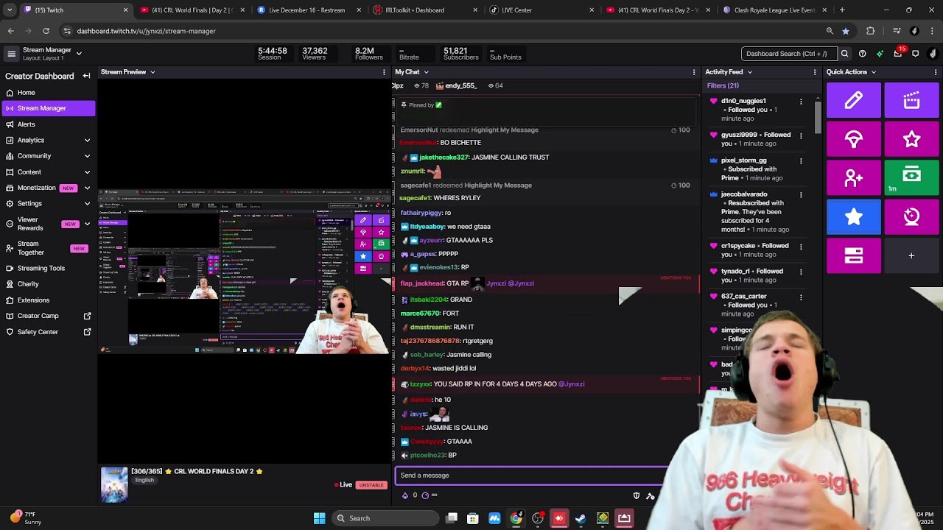Click the add-user quick action tile

pos(854,177)
